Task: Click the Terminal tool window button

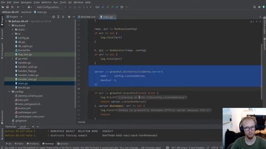Action: 48,144
